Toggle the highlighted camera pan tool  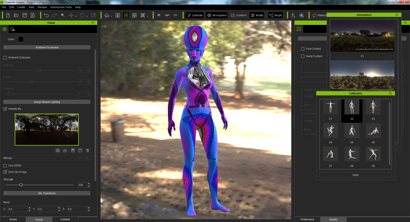[126, 15]
